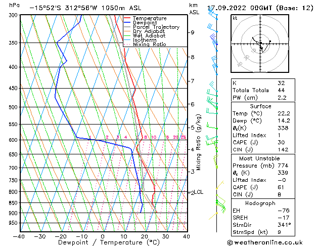This screenshot has width=318, height=246.
Task: Click the K index value 32
Action: click(x=281, y=83)
